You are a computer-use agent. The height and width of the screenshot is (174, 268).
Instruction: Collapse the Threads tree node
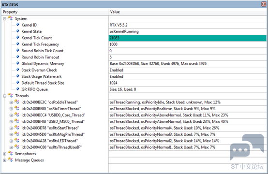[5, 96]
